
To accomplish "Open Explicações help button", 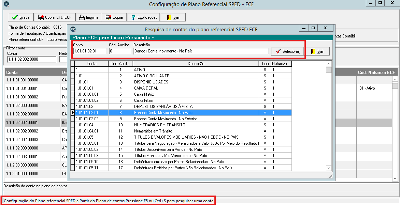I will (144, 17).
